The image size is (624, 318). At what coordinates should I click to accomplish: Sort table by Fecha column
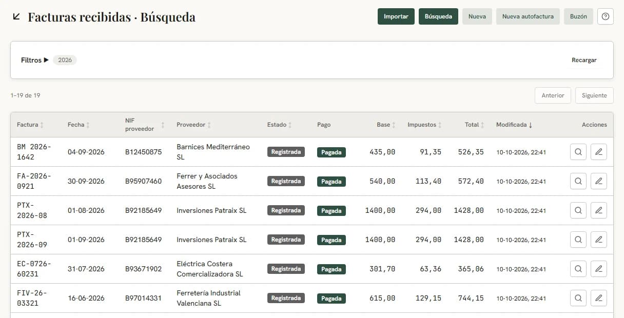pyautogui.click(x=79, y=125)
